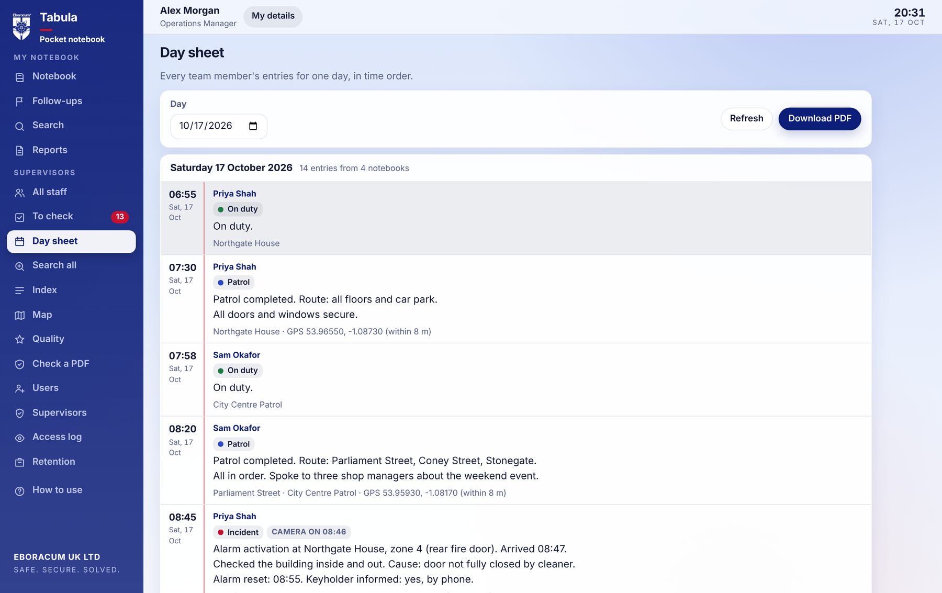Click the Map icon in sidebar

(20, 315)
